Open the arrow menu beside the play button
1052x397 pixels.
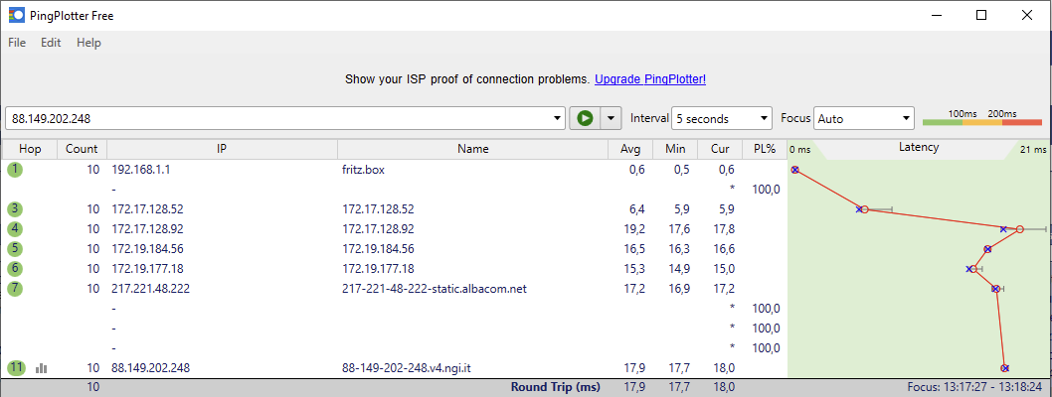tap(611, 118)
